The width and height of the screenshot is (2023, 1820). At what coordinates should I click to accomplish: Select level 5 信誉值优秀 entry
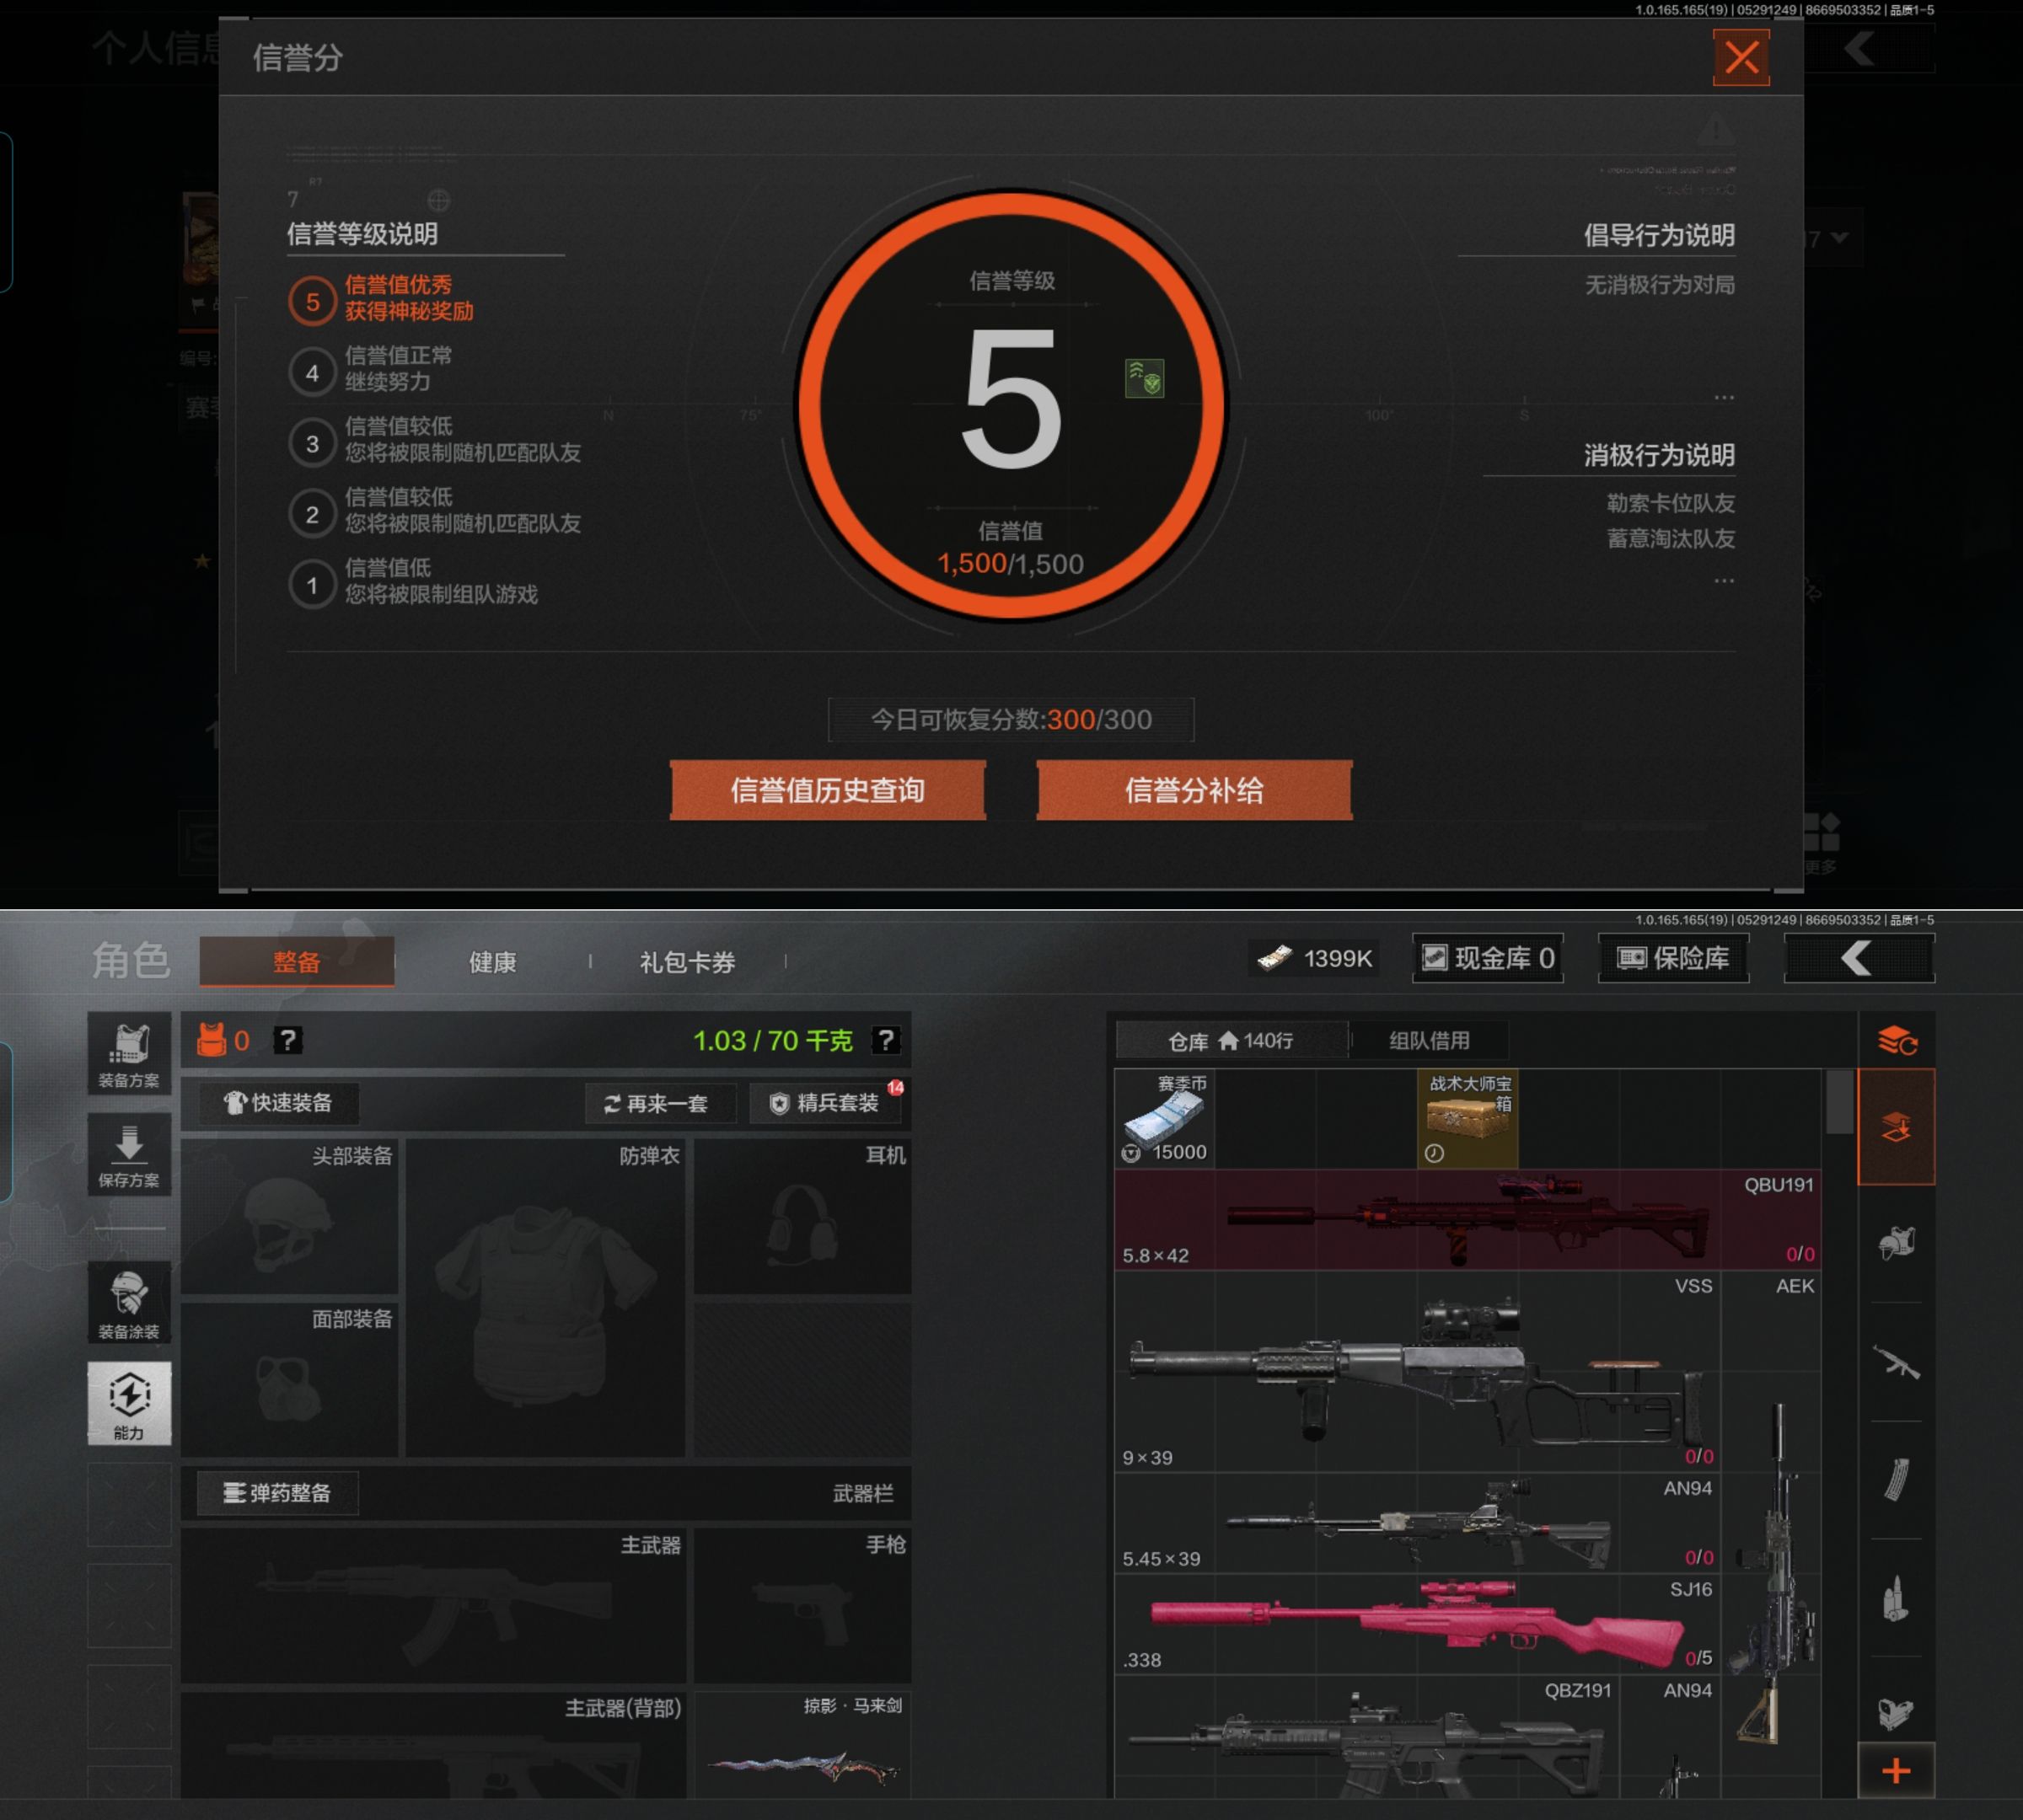(382, 299)
